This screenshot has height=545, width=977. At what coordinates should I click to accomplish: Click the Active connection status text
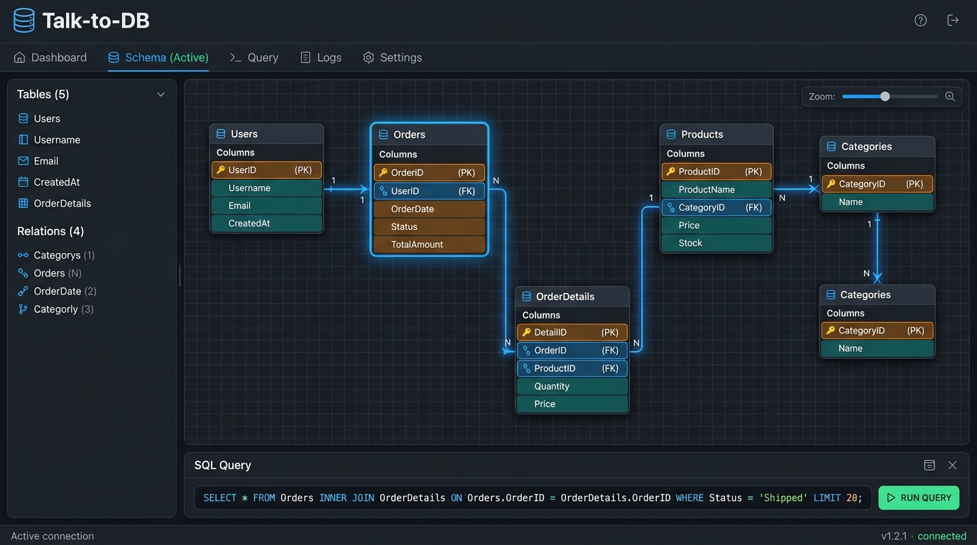(x=53, y=536)
